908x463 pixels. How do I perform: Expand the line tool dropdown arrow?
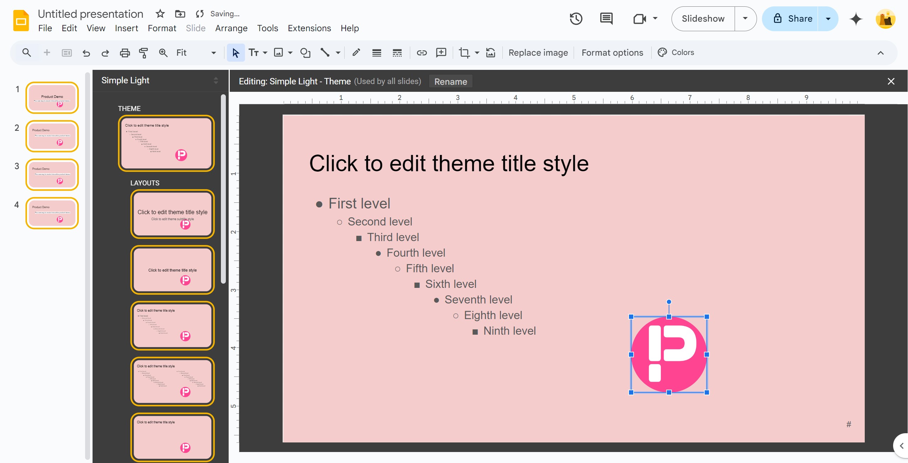pos(338,53)
